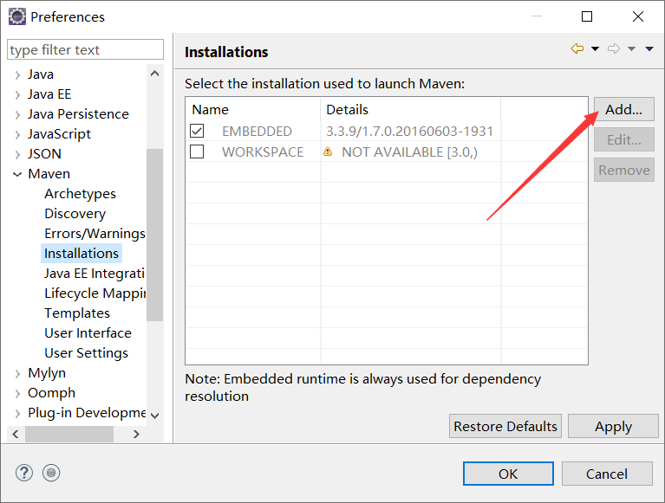Click the Edit... button
This screenshot has height=503, width=665.
pyautogui.click(x=624, y=139)
